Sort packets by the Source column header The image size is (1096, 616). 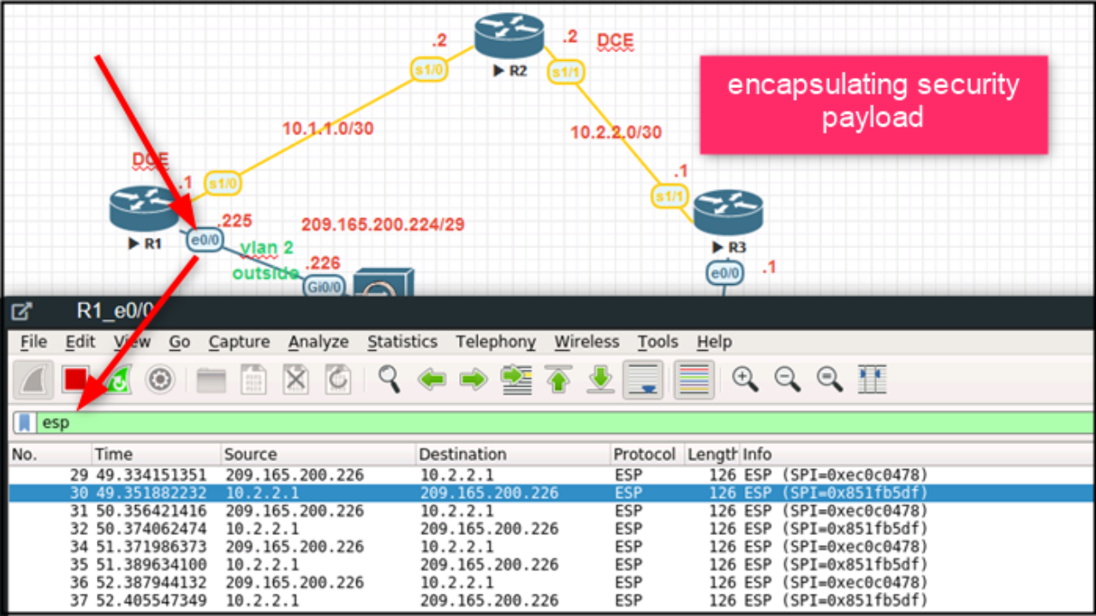pyautogui.click(x=318, y=454)
